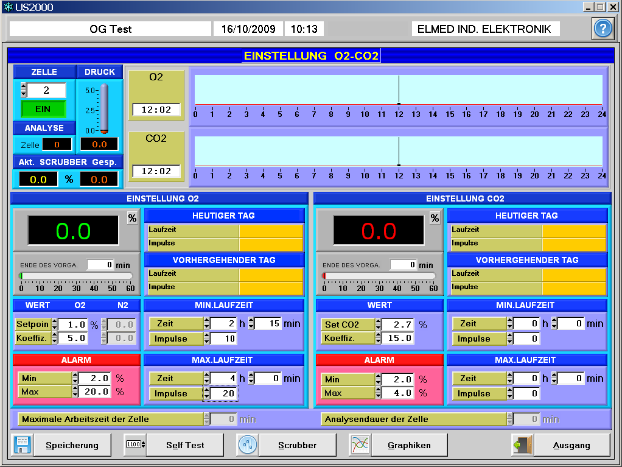Step the O2 Setpoint value arrows
The height and width of the screenshot is (467, 622).
[55, 325]
